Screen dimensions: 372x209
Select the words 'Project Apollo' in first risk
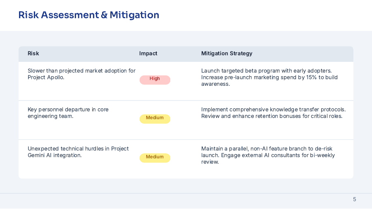click(45, 77)
